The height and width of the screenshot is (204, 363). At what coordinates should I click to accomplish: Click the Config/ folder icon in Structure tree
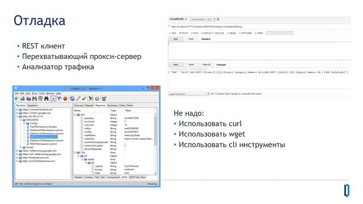[28, 124]
